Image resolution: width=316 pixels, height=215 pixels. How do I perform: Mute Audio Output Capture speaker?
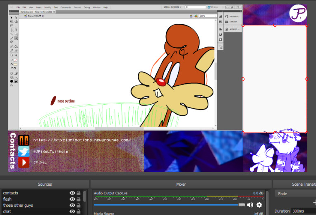pos(250,205)
